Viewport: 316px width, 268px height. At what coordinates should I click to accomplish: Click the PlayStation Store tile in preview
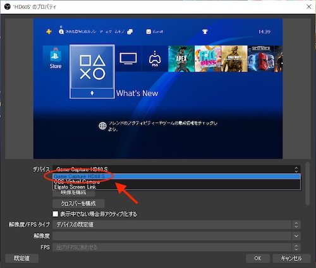coord(56,59)
